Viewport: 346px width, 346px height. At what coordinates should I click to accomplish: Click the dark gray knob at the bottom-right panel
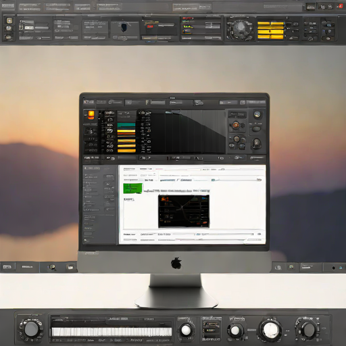(x=309, y=330)
